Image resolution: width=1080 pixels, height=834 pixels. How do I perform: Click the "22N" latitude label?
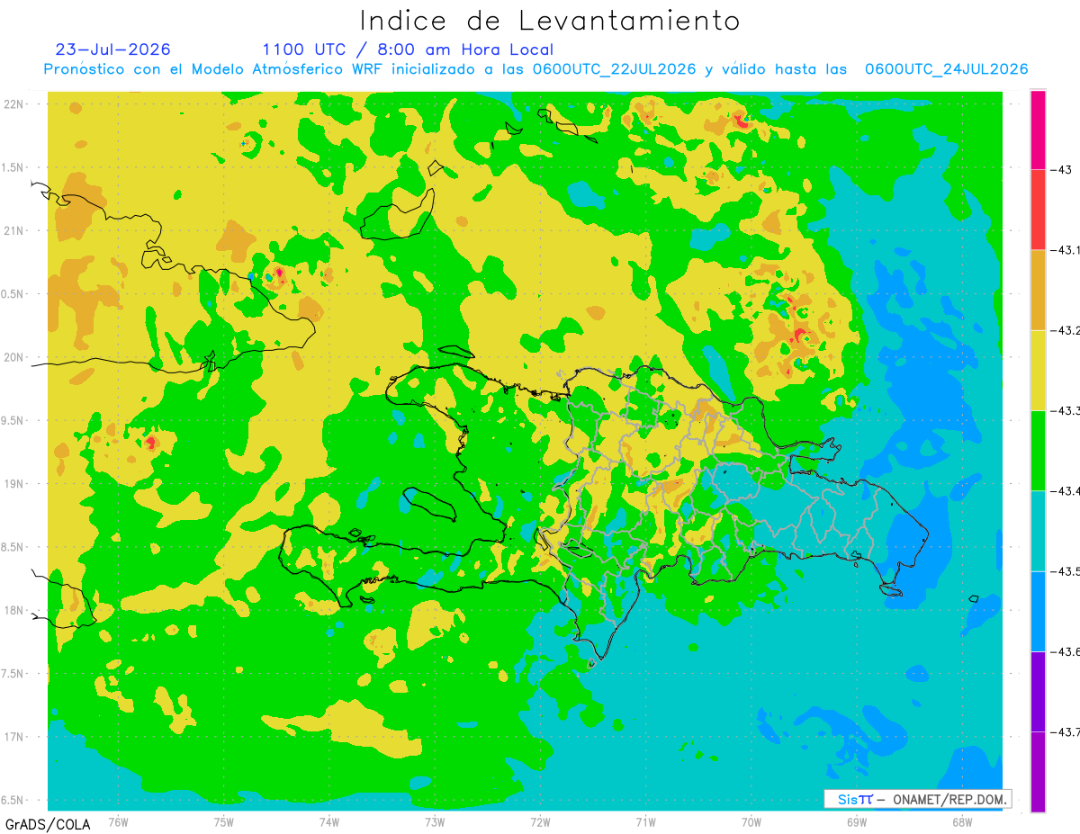[x=13, y=103]
